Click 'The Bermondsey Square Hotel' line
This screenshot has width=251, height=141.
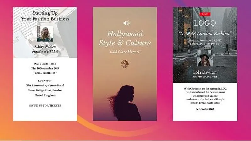[x=45, y=86]
